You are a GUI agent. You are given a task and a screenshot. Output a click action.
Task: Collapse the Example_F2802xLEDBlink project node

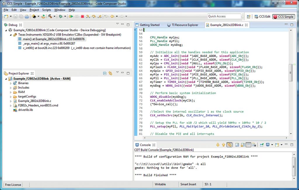(x=6, y=79)
